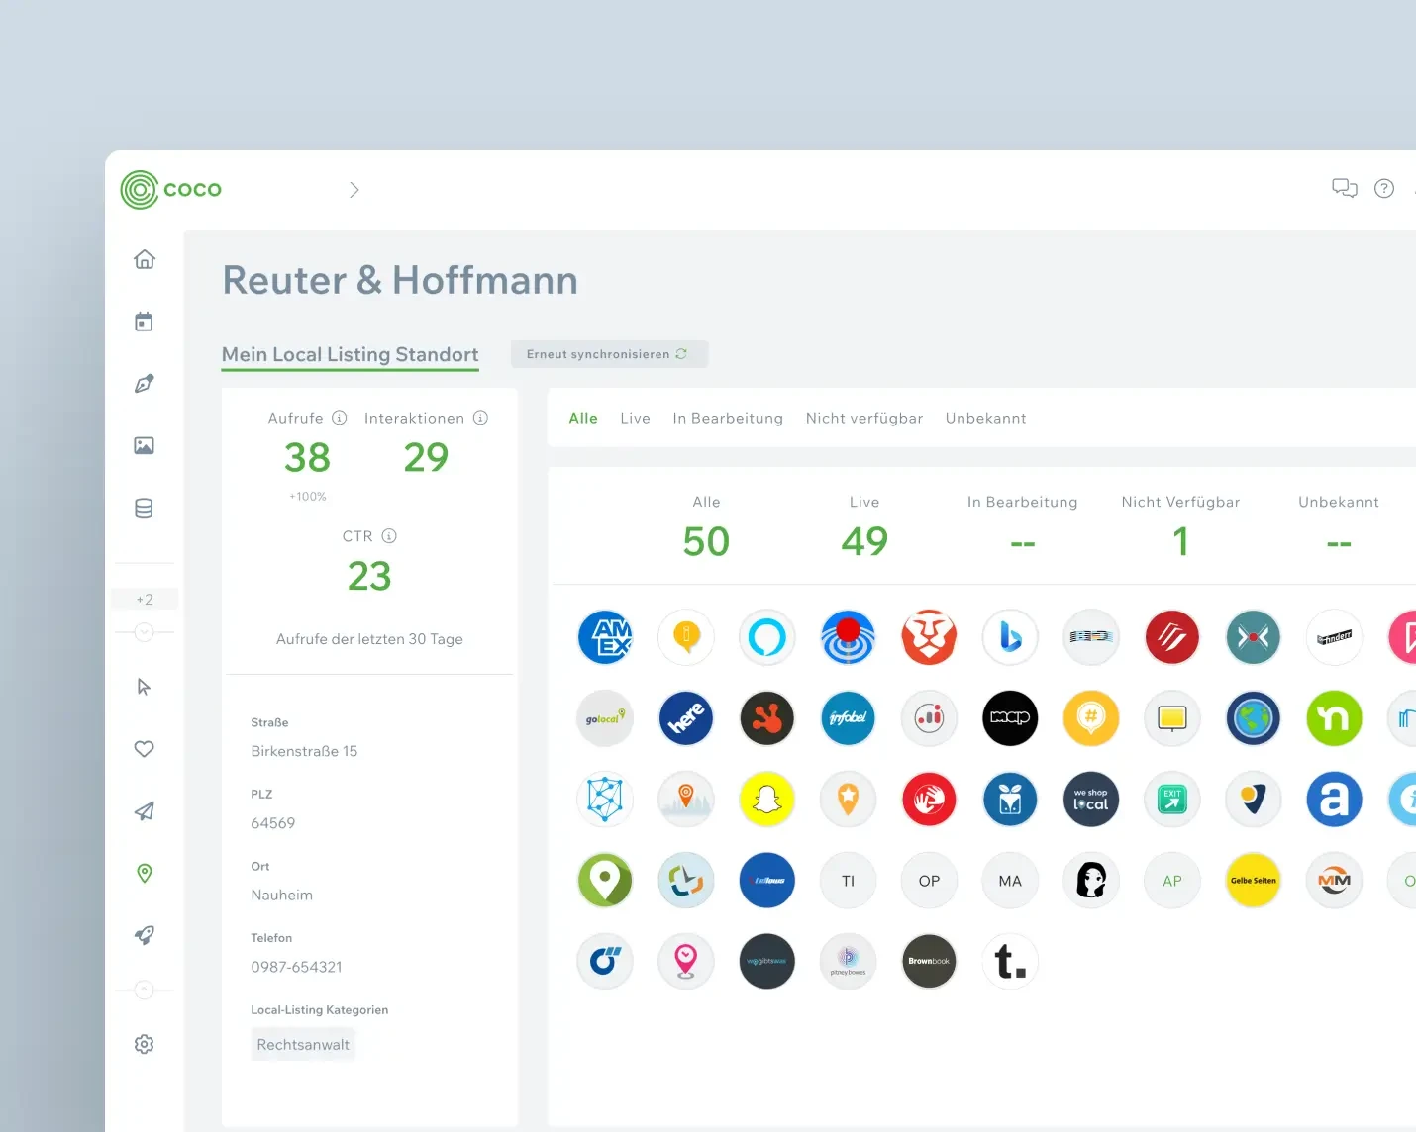Image resolution: width=1416 pixels, height=1132 pixels.
Task: Open the golocal listing icon
Action: [605, 718]
